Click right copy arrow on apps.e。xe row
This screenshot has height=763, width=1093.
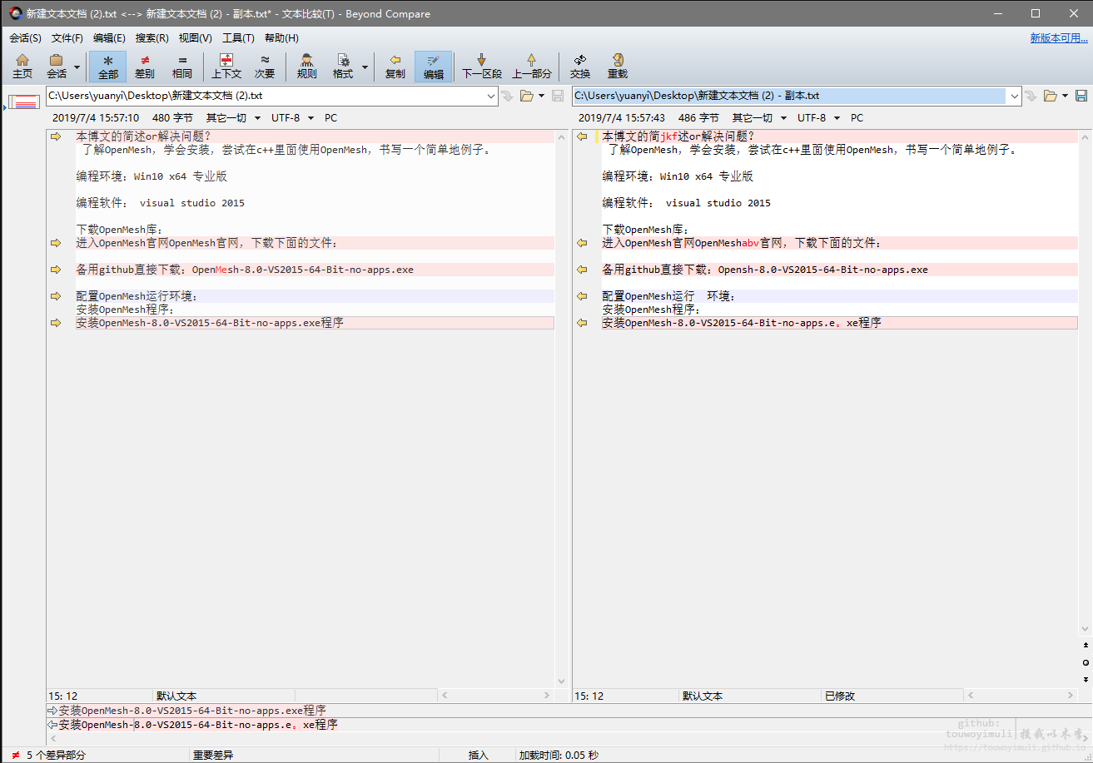(x=582, y=323)
